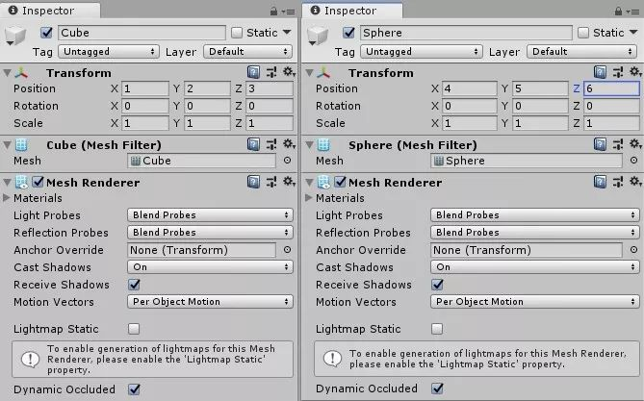Screen dimensions: 644x401
Task: Click the Sphere GameObject icon selector
Action: pos(318,37)
